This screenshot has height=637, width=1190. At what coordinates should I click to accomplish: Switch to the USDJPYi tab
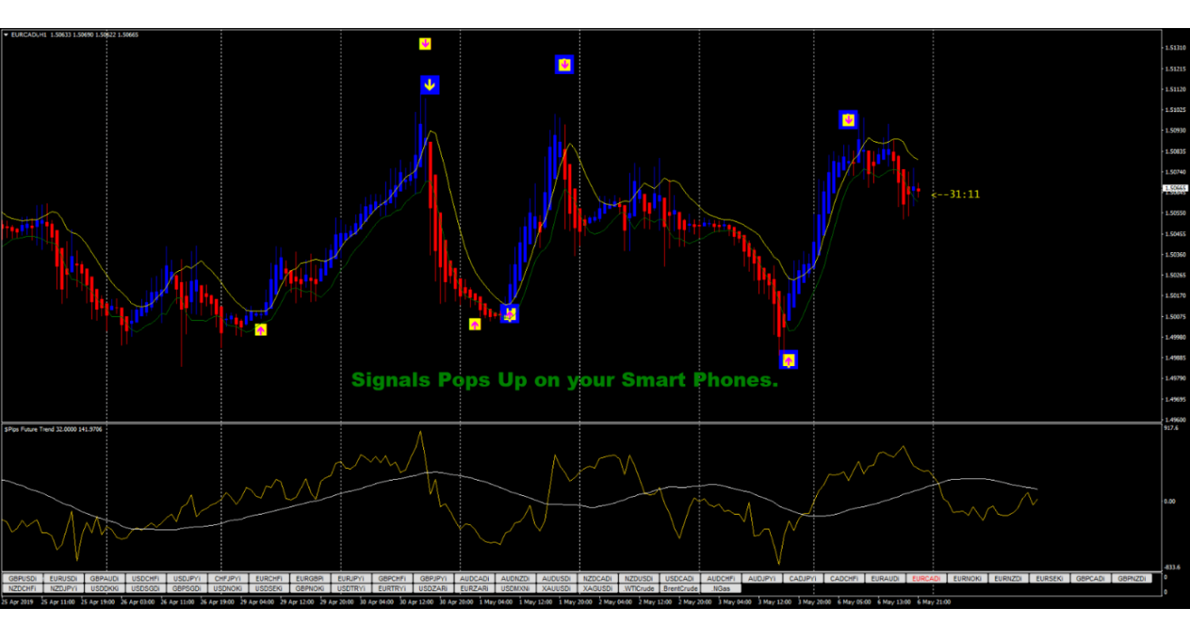tap(188, 578)
